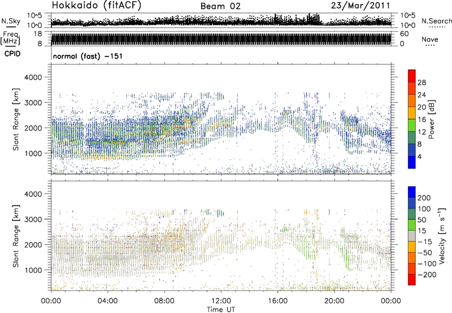This screenshot has height=313, width=452.
Task: Click the '20:00' time axis tick label
Action: (x=334, y=301)
